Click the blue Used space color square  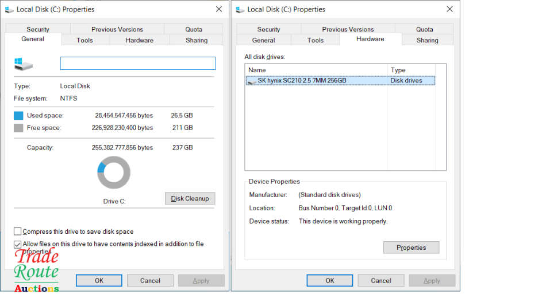[18, 116]
